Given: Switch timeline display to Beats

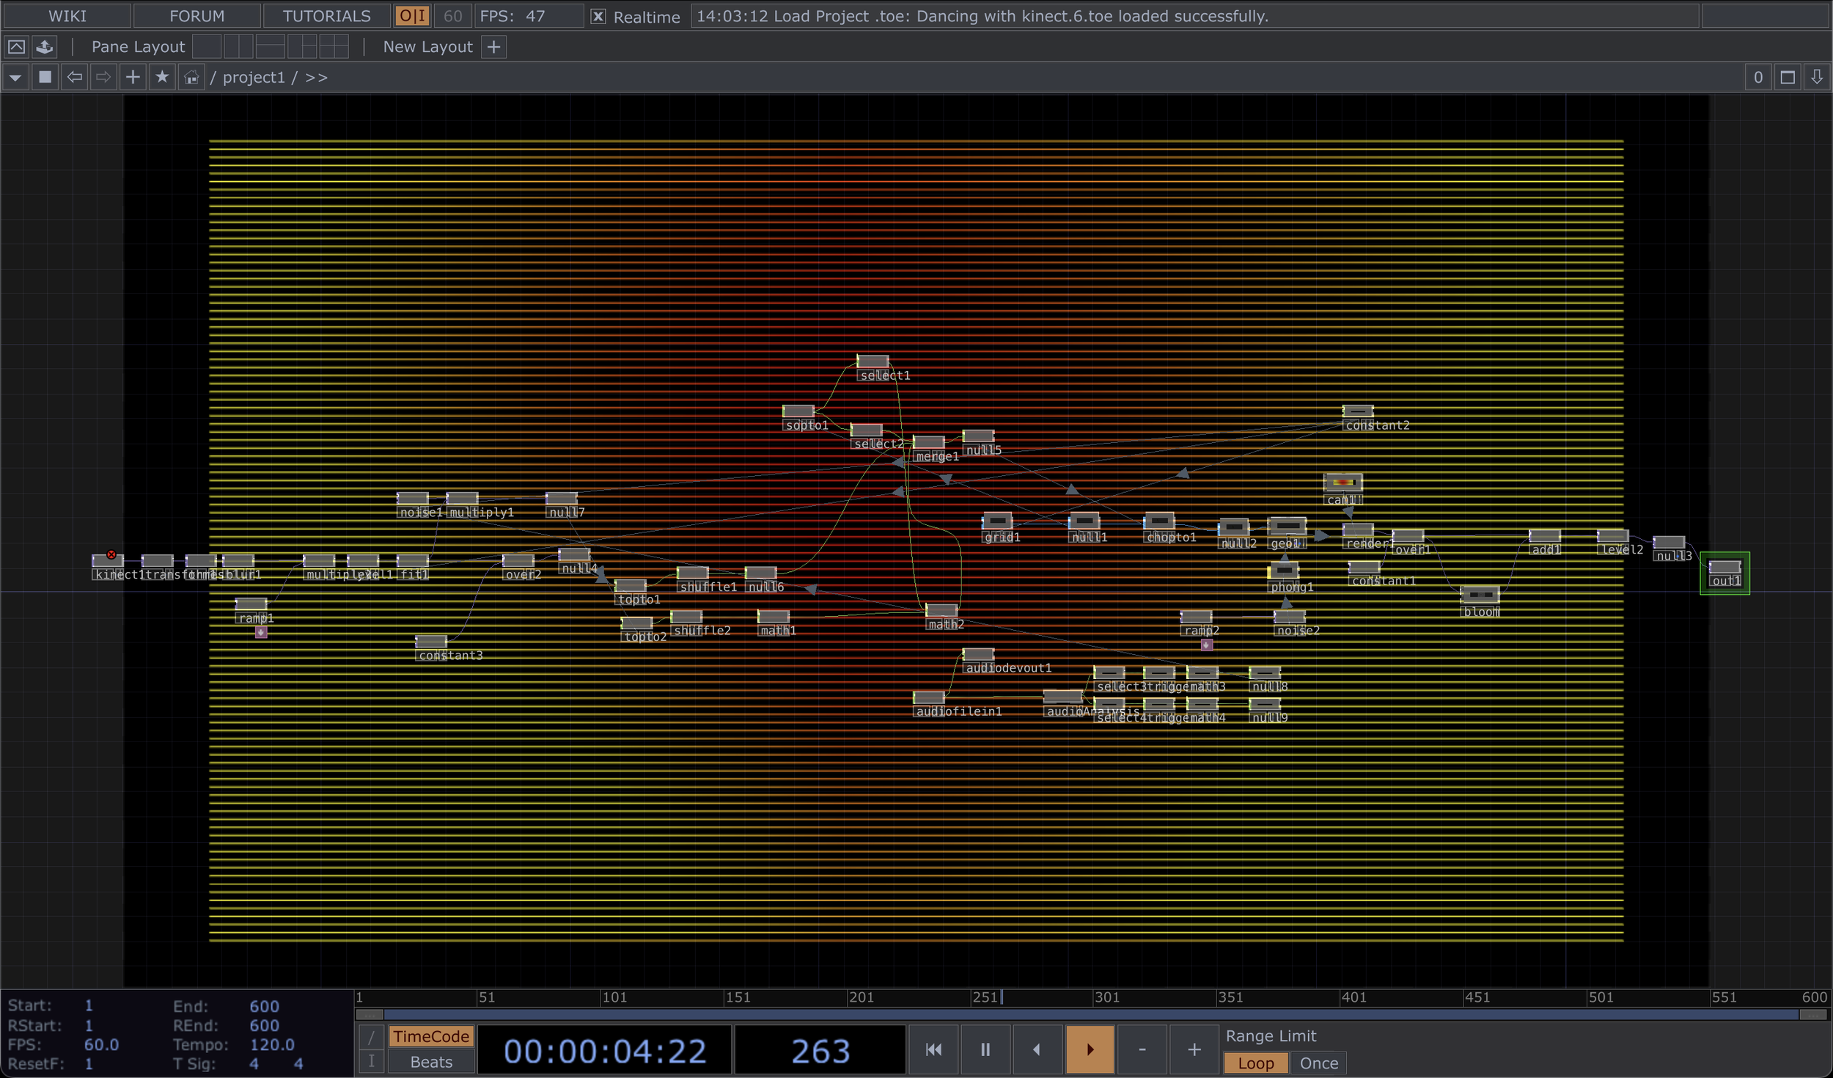Looking at the screenshot, I should point(431,1062).
